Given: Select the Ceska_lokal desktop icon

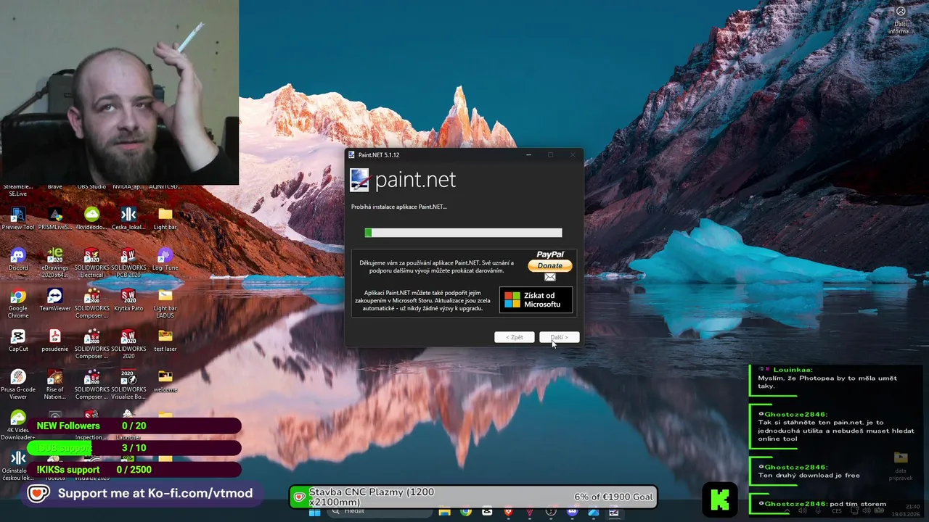Looking at the screenshot, I should pyautogui.click(x=128, y=218).
